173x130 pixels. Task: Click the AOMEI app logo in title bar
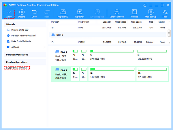tap(5, 5)
